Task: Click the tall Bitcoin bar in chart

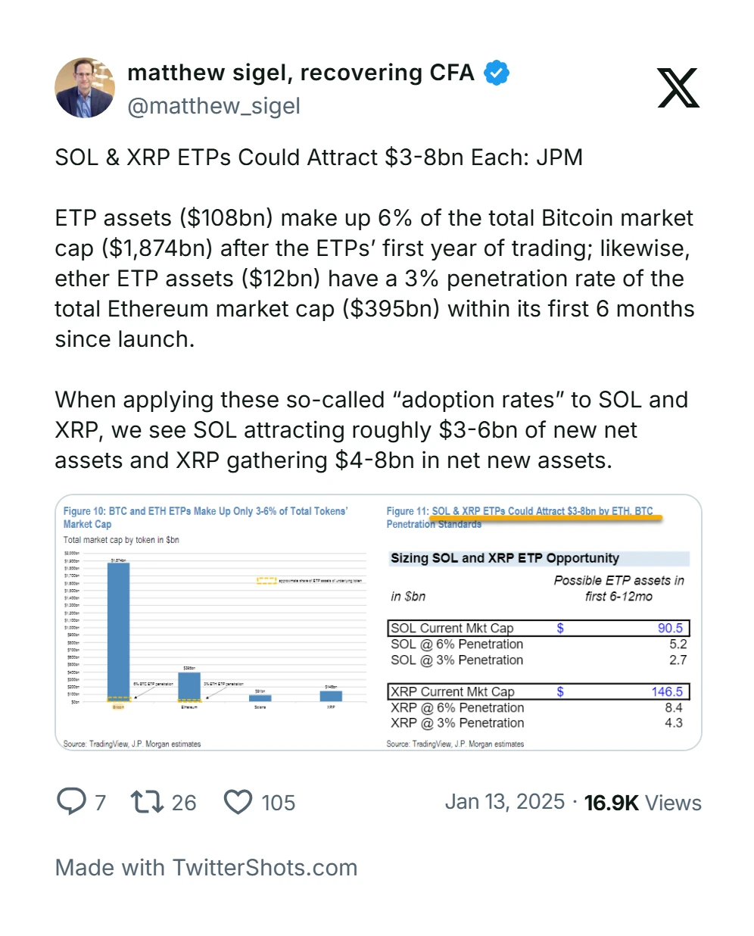Action: point(118,629)
